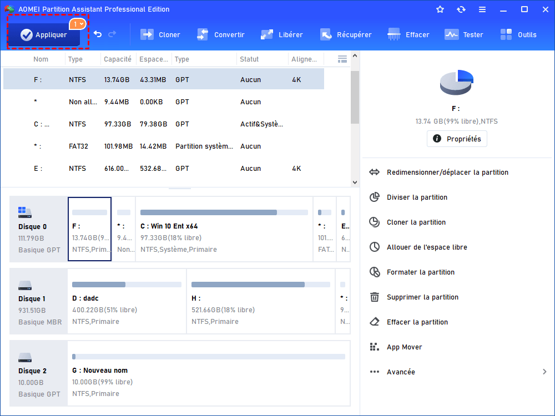
Task: Click the eraser wipe partition icon
Action: [375, 322]
